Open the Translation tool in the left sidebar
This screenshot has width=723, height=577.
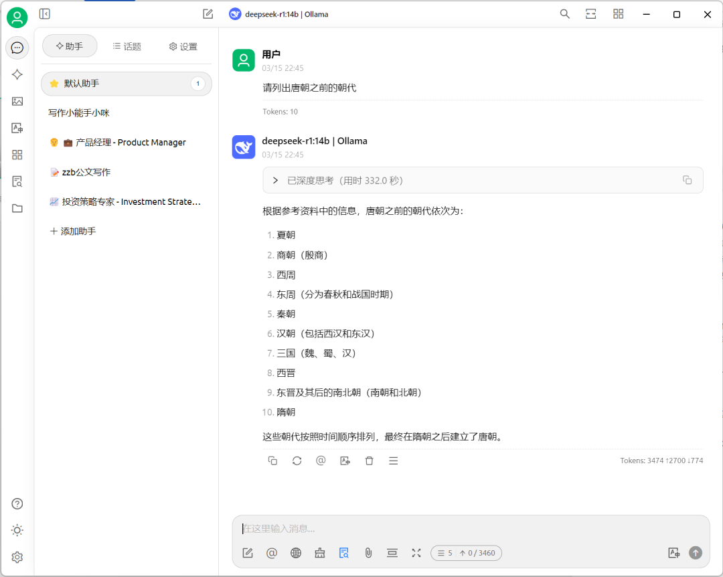point(17,128)
